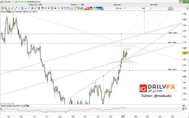The height and width of the screenshot is (118, 189).
Task: Open the alert bell tool
Action: click(9, 8)
